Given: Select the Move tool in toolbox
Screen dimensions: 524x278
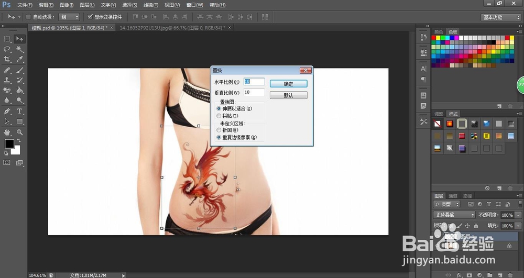Looking at the screenshot, I should pos(20,39).
